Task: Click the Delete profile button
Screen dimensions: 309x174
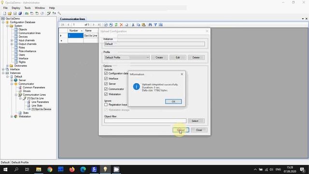Action: pyautogui.click(x=196, y=58)
